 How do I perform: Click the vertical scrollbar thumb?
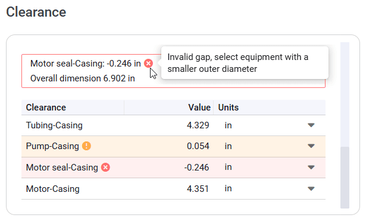coord(345,178)
